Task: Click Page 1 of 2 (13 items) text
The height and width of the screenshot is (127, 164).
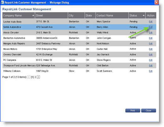Action: pyautogui.click(x=14, y=77)
